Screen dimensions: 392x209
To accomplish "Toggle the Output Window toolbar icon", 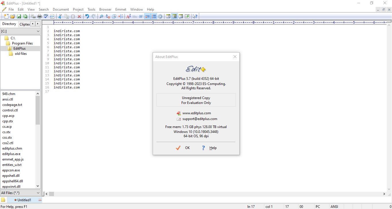I will point(181,16).
